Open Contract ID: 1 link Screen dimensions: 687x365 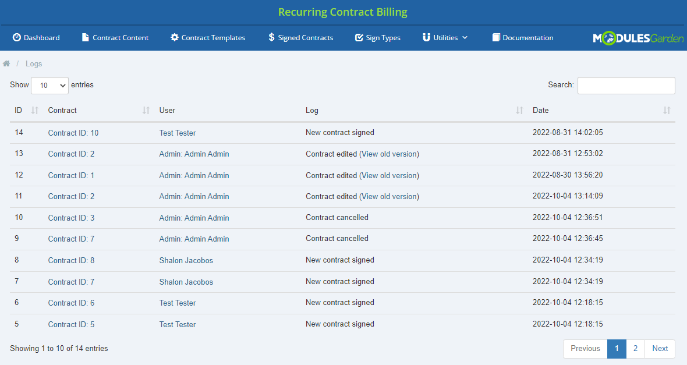[x=71, y=175]
